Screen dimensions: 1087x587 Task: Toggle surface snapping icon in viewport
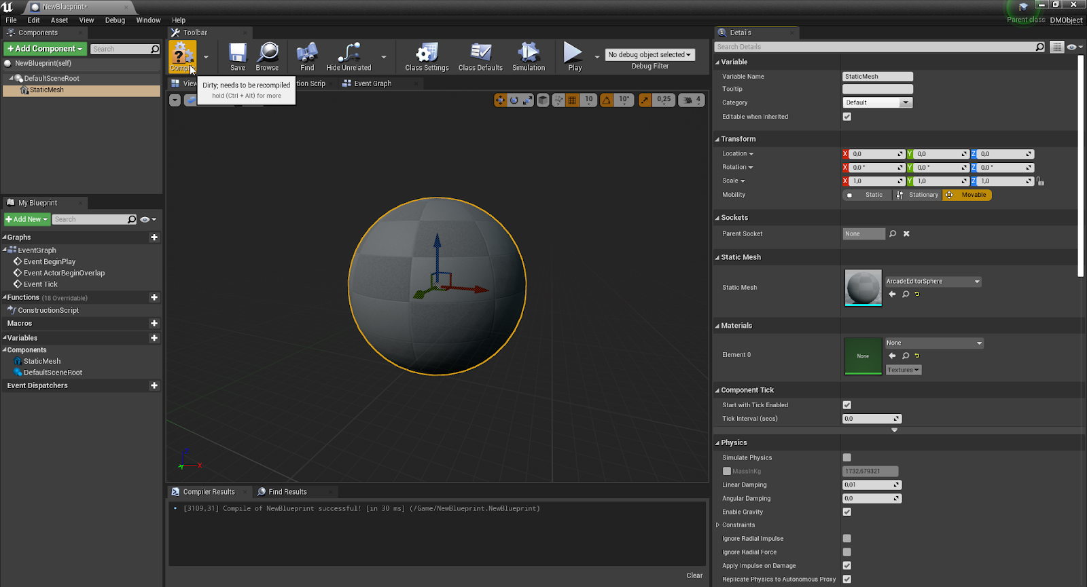pyautogui.click(x=558, y=100)
